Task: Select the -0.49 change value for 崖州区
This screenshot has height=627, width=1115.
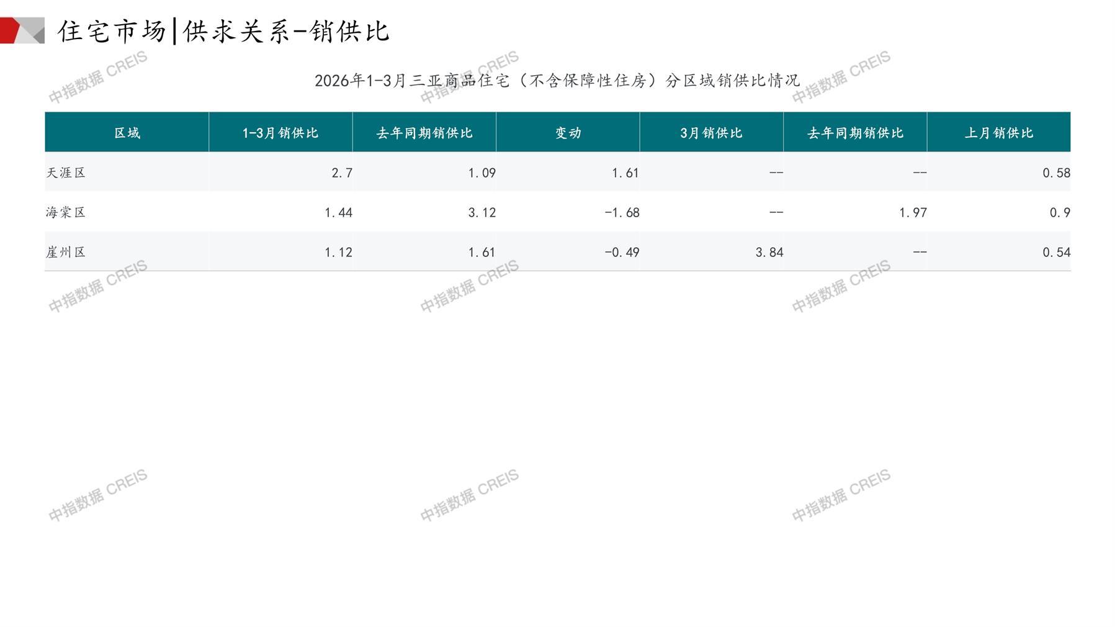Action: [622, 252]
